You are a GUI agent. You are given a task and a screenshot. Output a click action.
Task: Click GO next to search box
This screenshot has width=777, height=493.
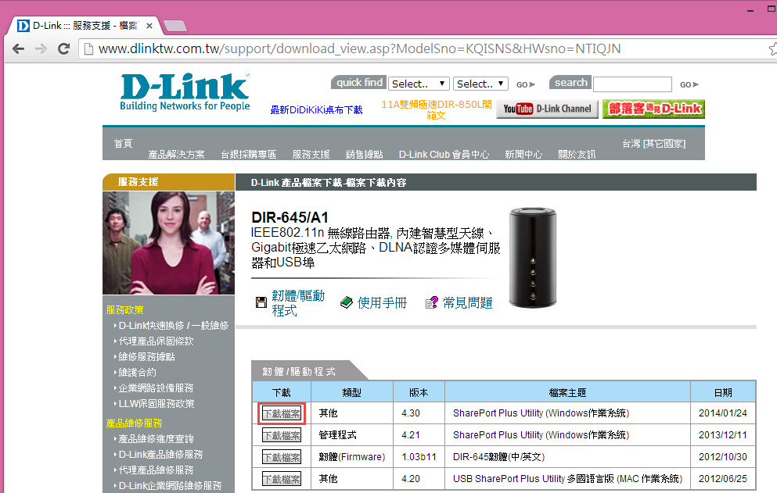pyautogui.click(x=689, y=84)
